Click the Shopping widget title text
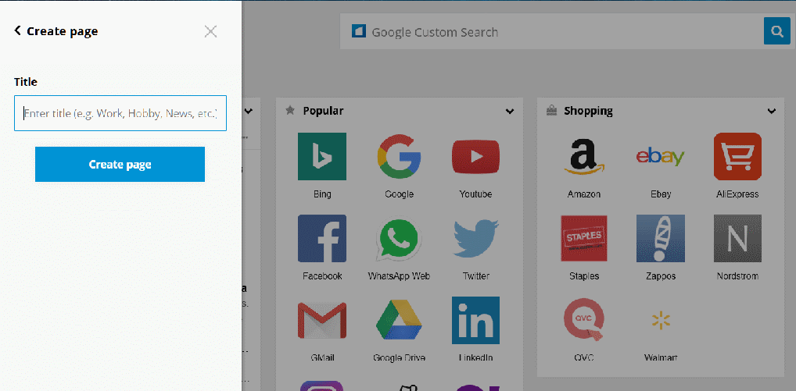796x391 pixels. point(588,110)
